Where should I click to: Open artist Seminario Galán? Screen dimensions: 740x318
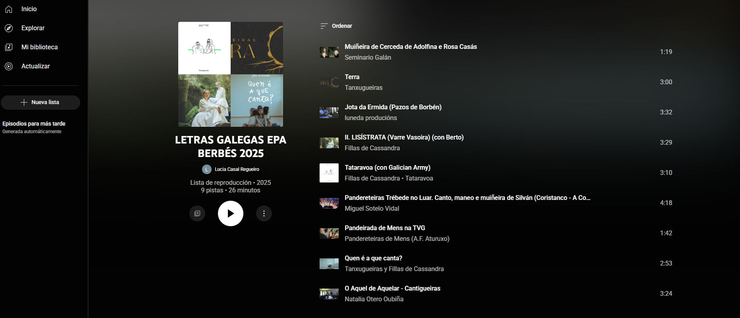[x=368, y=58]
